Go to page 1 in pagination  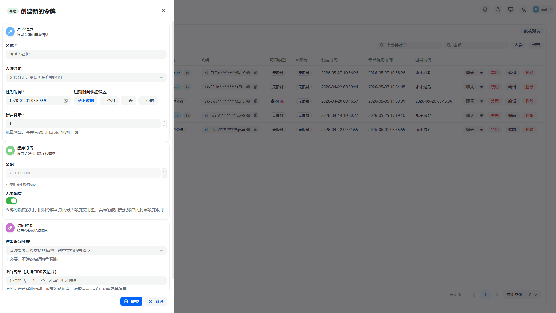(485, 295)
